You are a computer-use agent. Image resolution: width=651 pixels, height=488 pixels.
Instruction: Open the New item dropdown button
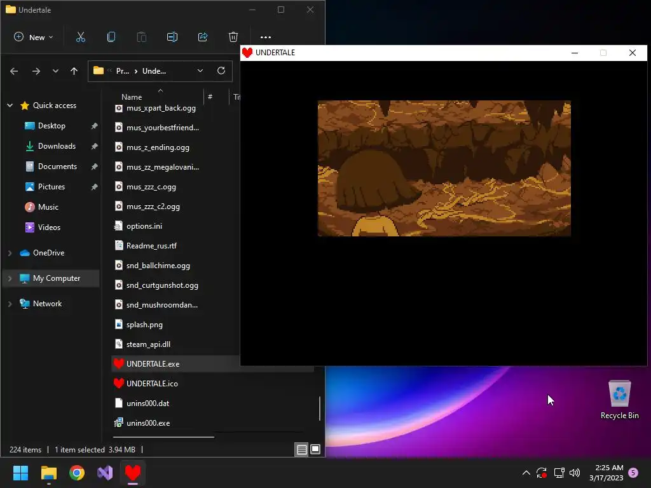33,37
